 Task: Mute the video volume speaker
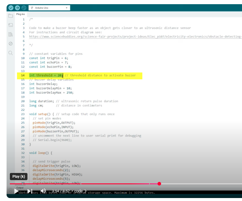[x=43, y=191]
